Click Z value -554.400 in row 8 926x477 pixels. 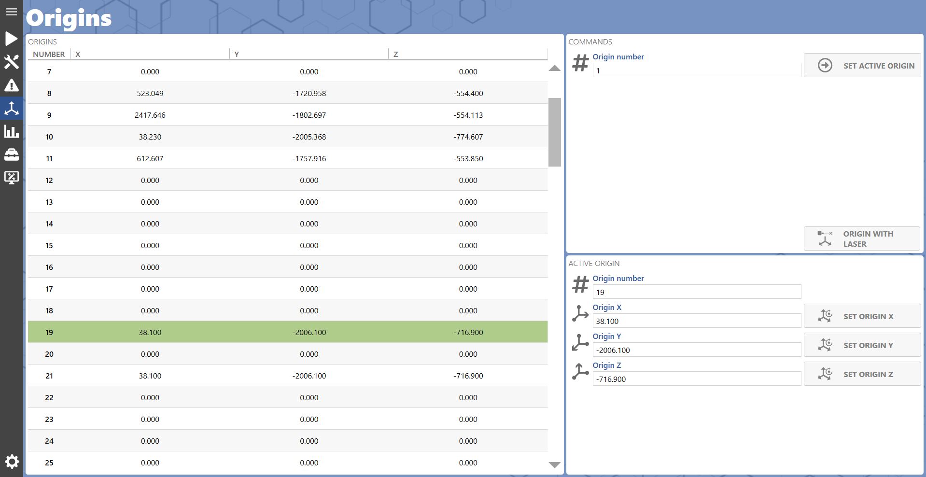click(x=468, y=93)
